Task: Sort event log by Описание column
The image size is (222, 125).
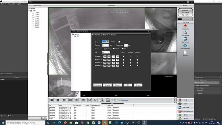Action: point(120,105)
